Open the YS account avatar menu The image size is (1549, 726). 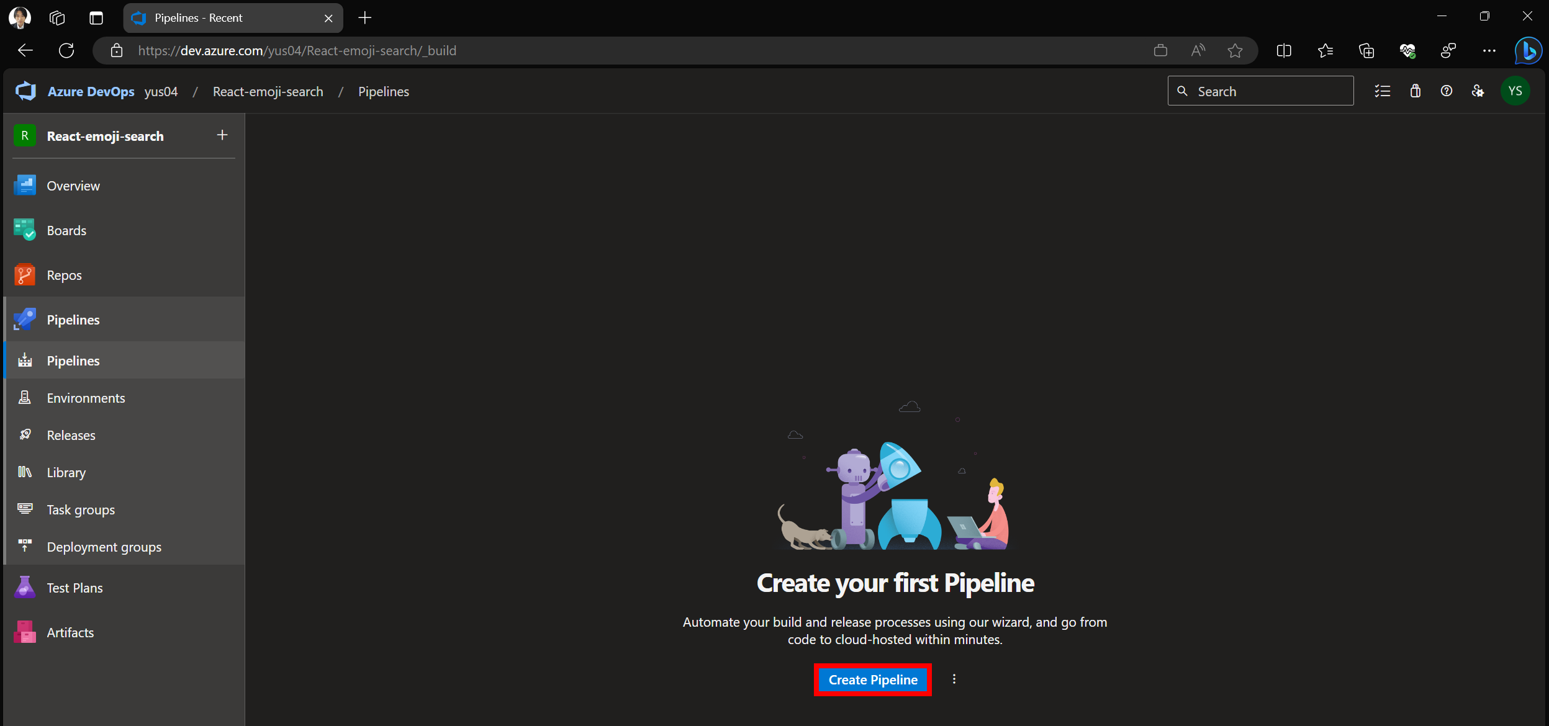click(1515, 91)
